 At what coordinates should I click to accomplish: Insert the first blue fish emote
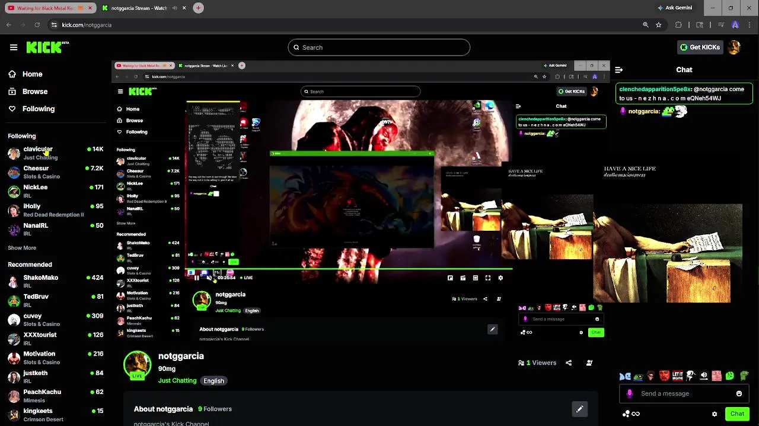click(x=625, y=376)
